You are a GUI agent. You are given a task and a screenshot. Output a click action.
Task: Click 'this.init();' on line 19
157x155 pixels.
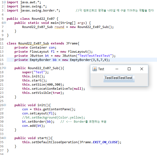click(33, 76)
